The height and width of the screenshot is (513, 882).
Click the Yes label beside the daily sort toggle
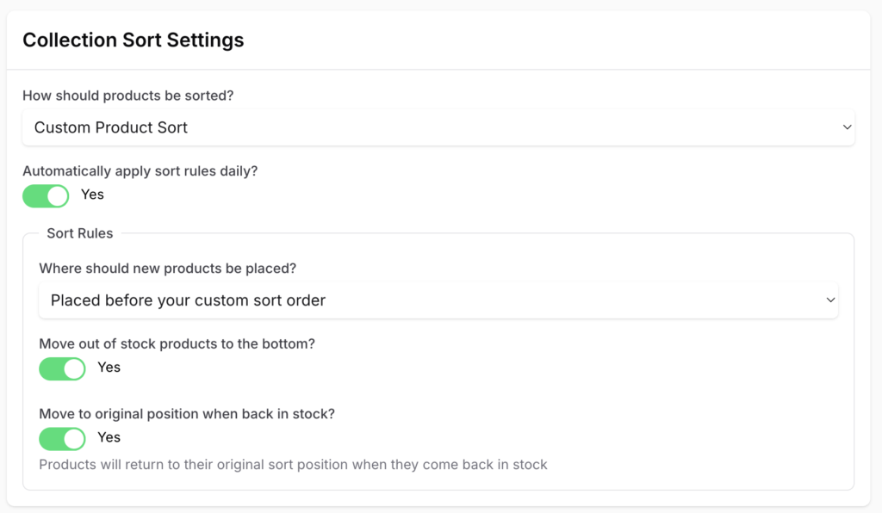click(92, 195)
